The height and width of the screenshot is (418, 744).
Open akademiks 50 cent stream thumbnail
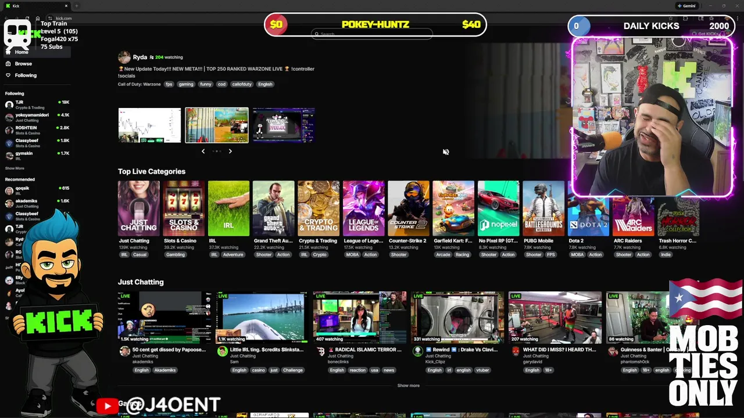[x=164, y=318]
